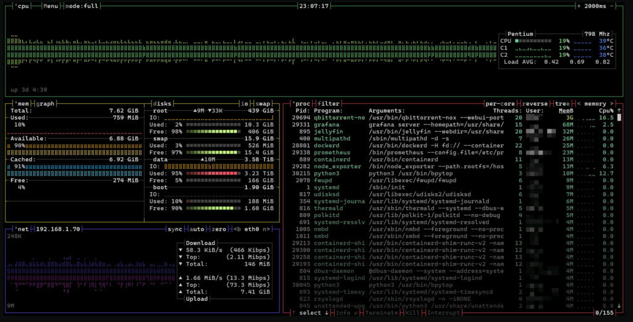Click the 192.168.1.70 address label
Viewport: 633px width, 322px height.
point(58,229)
